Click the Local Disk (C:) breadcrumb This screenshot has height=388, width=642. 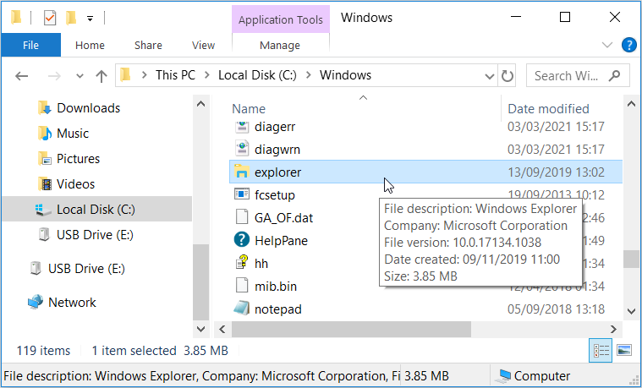pos(258,75)
